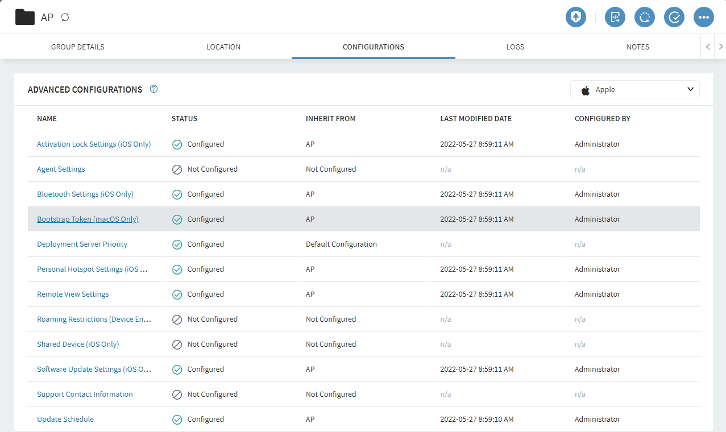Refresh the AP group with the sync icon

click(65, 17)
